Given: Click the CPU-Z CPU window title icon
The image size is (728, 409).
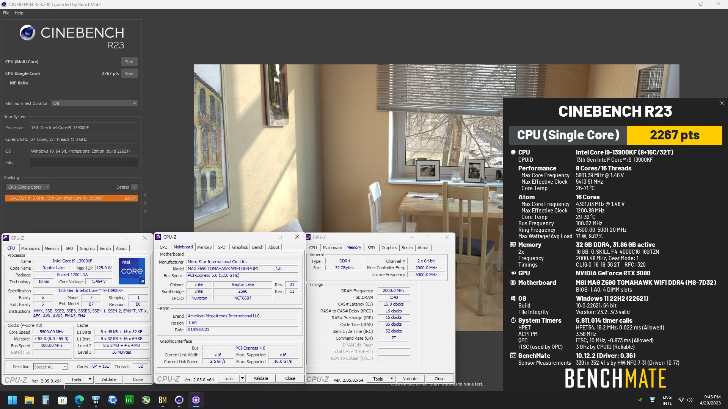Looking at the screenshot, I should pos(6,238).
